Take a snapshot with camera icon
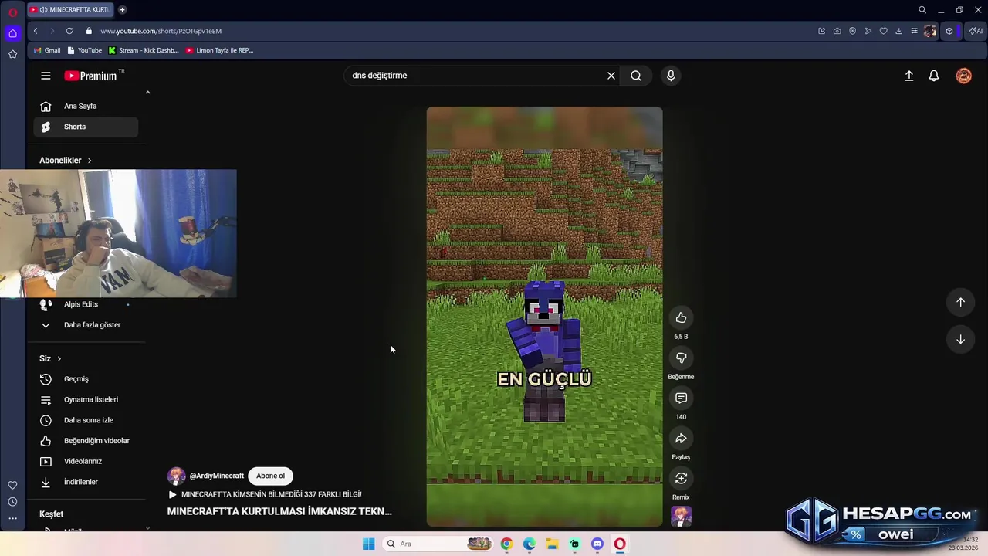Screen dimensions: 988x556 [837, 31]
